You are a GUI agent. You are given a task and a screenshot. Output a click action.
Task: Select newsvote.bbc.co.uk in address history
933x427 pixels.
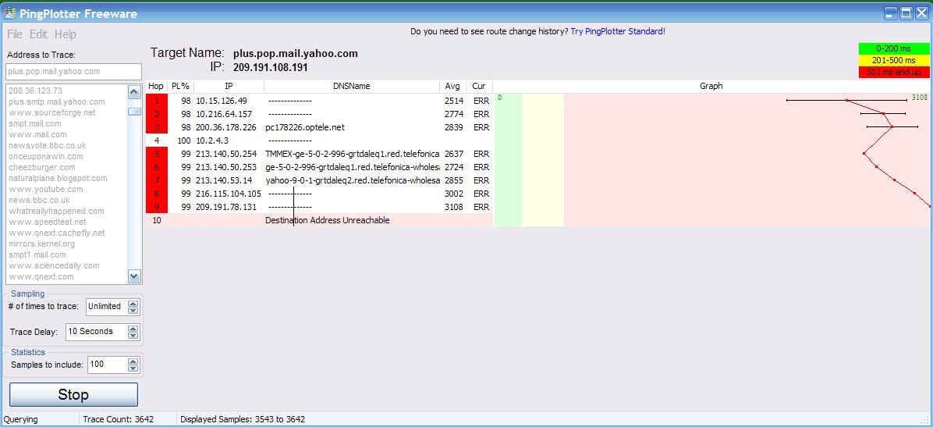(48, 145)
